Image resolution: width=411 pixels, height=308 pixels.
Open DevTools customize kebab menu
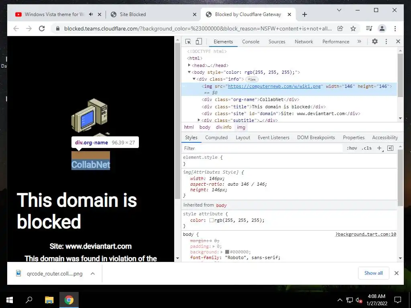point(386,41)
